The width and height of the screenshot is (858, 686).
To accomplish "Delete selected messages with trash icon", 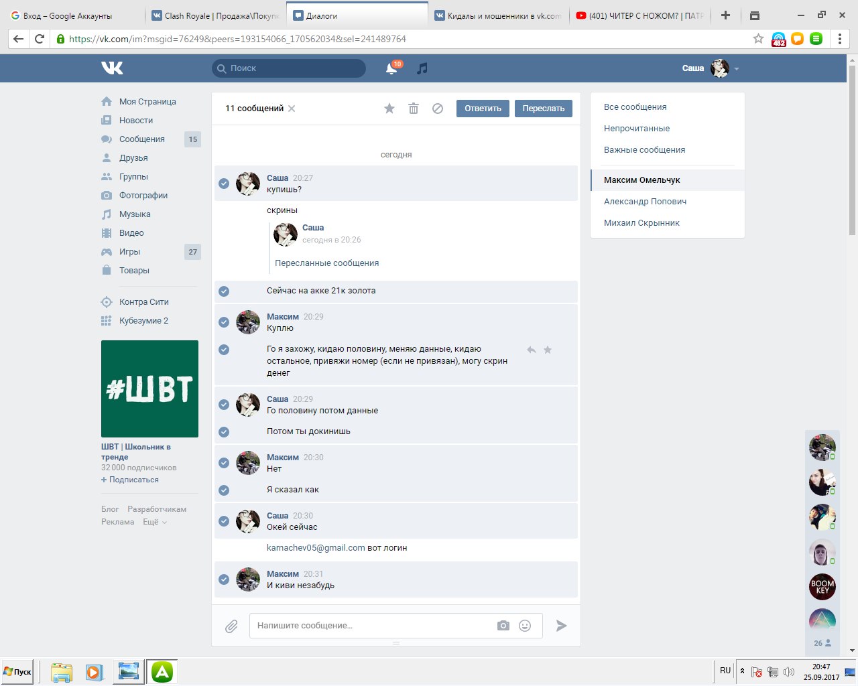I will tap(414, 109).
